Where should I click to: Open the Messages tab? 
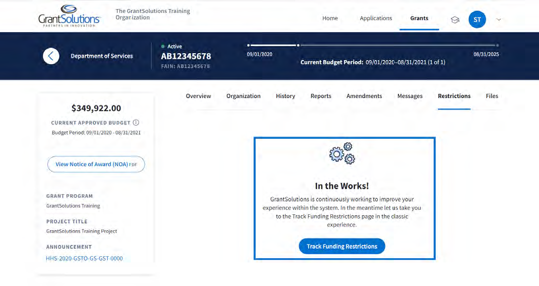pyautogui.click(x=410, y=96)
